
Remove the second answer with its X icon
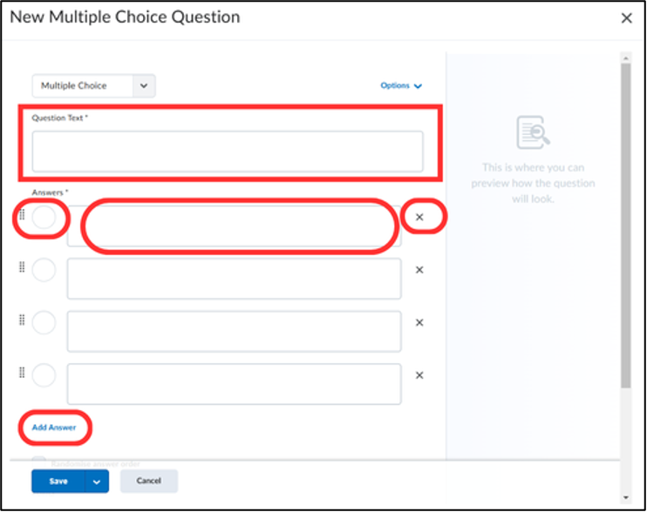[419, 270]
